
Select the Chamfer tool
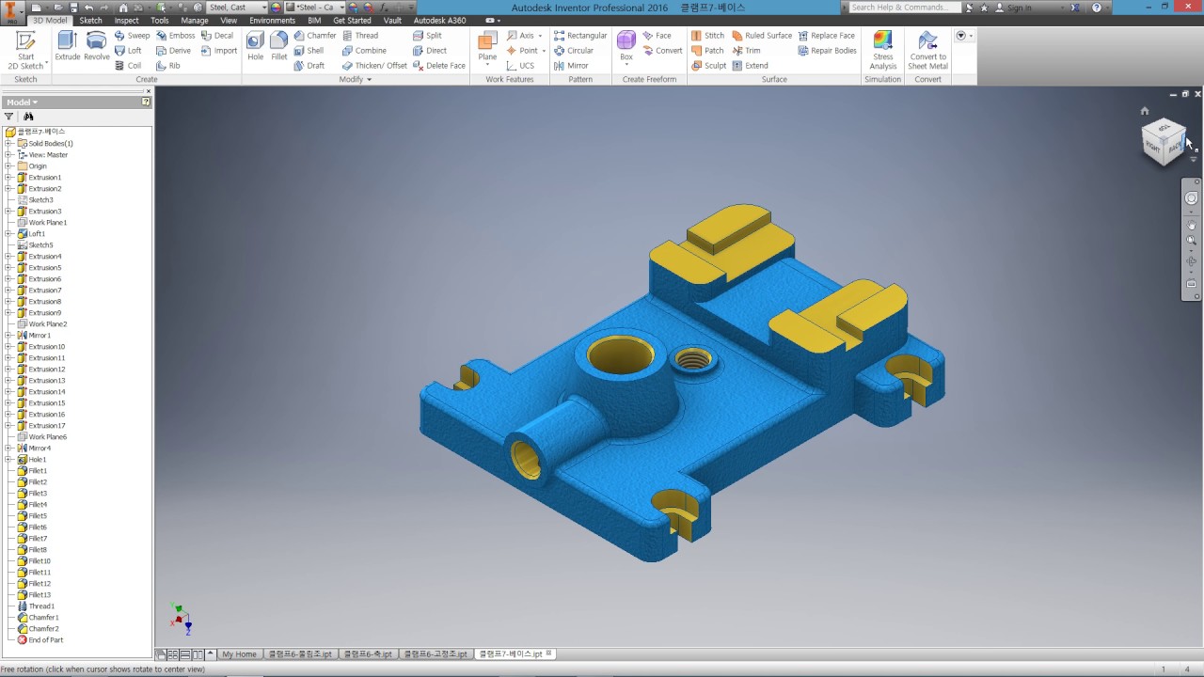314,36
